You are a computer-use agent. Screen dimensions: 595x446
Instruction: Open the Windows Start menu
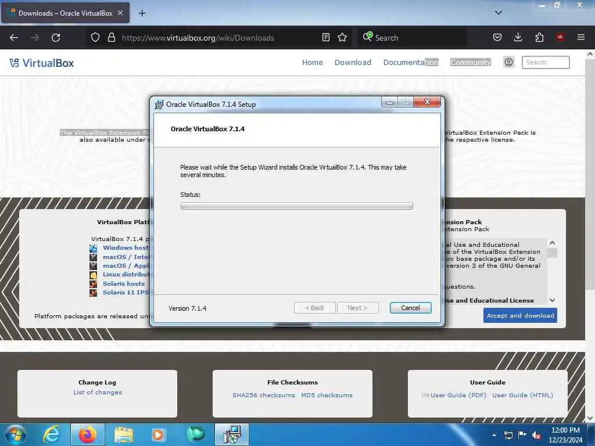16,434
